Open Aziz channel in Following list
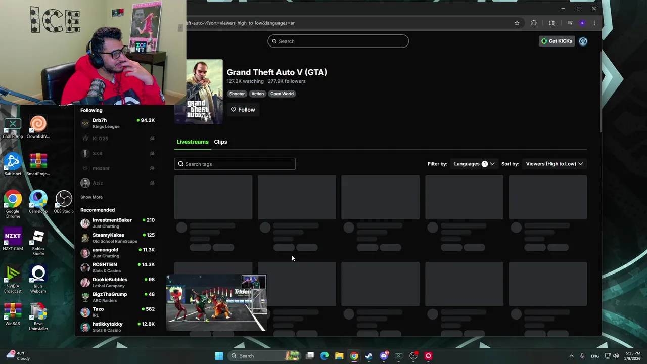 pos(117,183)
